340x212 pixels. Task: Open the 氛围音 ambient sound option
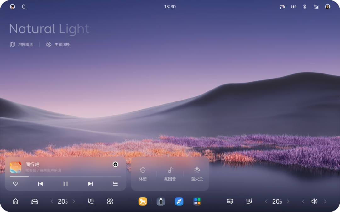(x=170, y=174)
